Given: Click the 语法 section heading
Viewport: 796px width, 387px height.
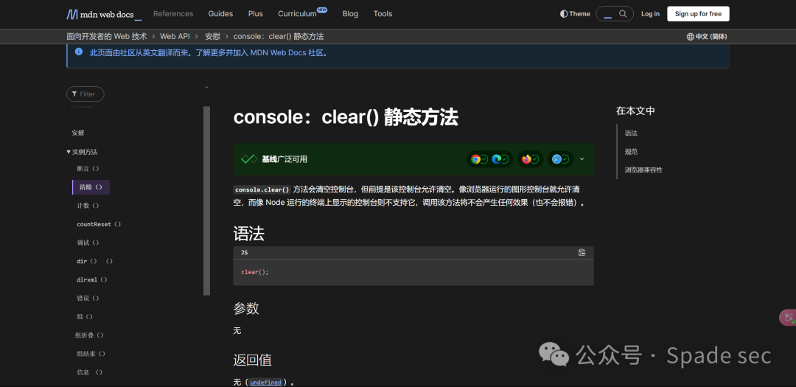Looking at the screenshot, I should [249, 234].
